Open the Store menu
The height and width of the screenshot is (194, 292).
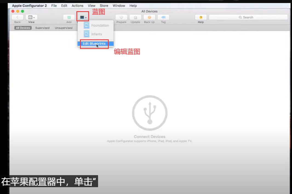104,5
